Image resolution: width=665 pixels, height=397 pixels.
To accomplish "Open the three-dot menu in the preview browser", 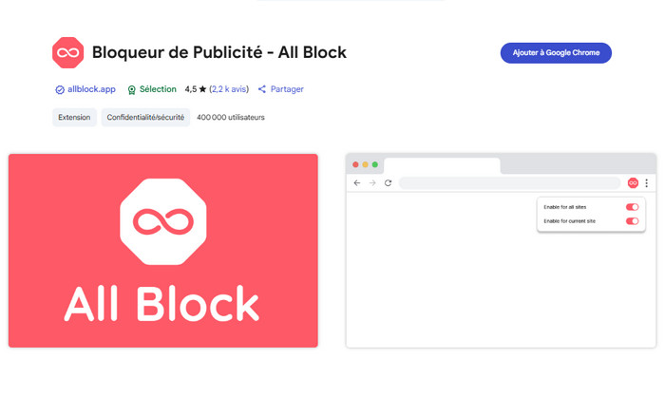I will [x=647, y=182].
